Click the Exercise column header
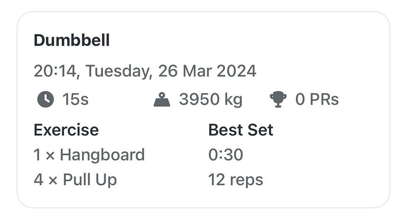 point(66,130)
